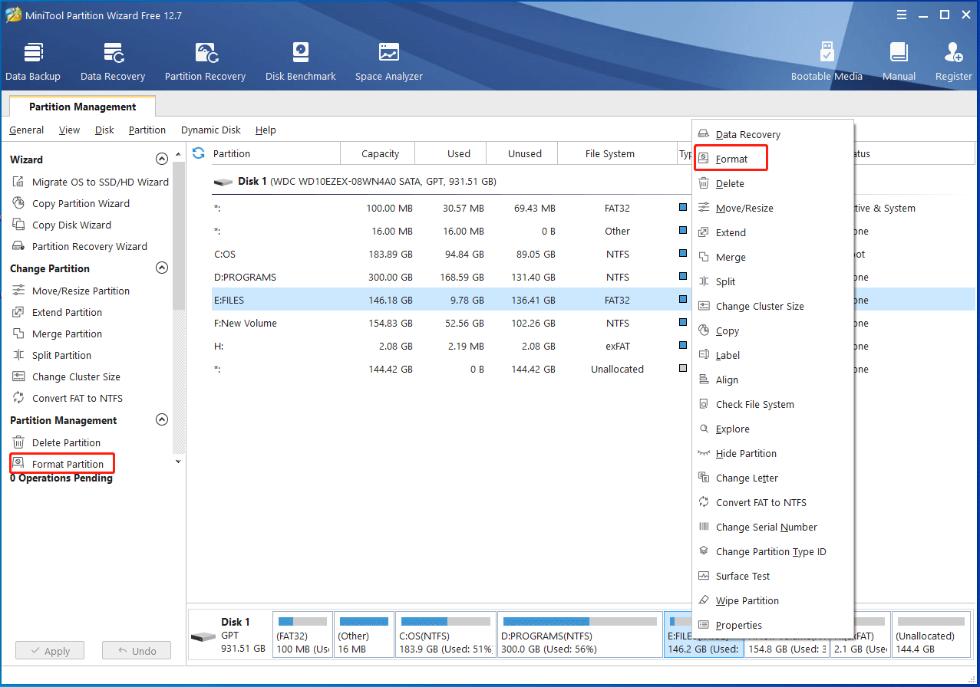Open Space Analyzer
The image size is (980, 687).
[x=389, y=61]
